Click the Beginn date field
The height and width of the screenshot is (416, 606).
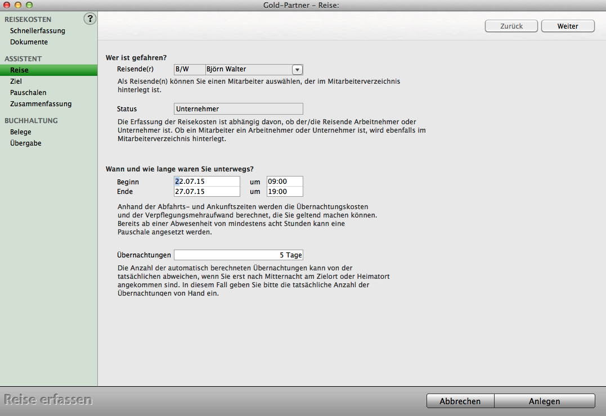pos(207,182)
